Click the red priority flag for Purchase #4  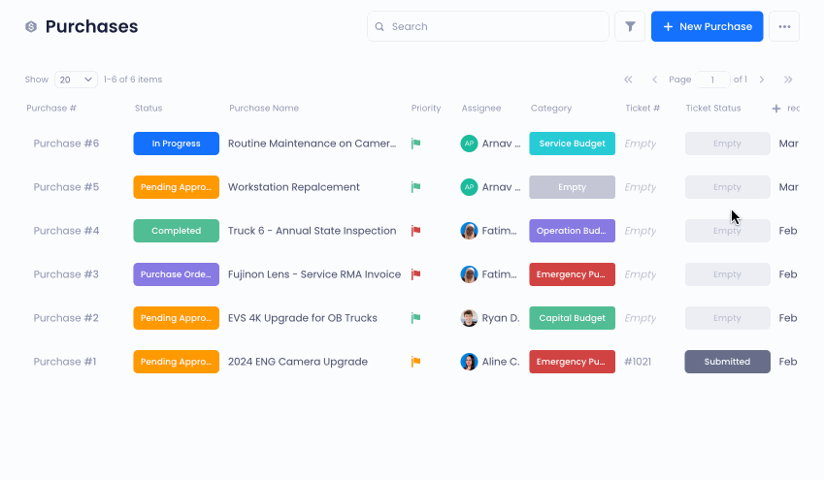click(415, 231)
